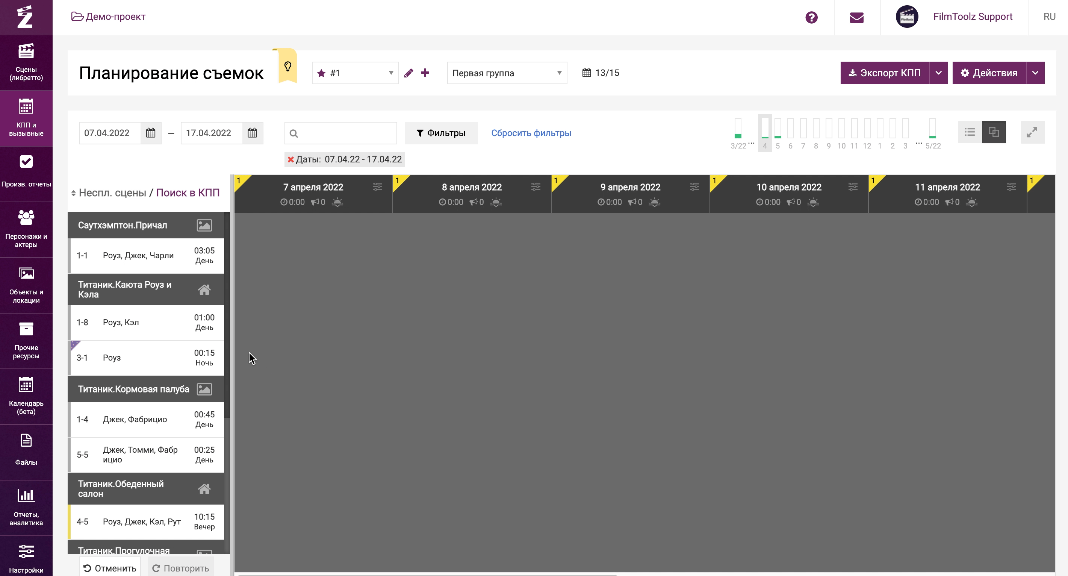Image resolution: width=1068 pixels, height=576 pixels.
Task: Click the scene search input field
Action: pos(346,133)
